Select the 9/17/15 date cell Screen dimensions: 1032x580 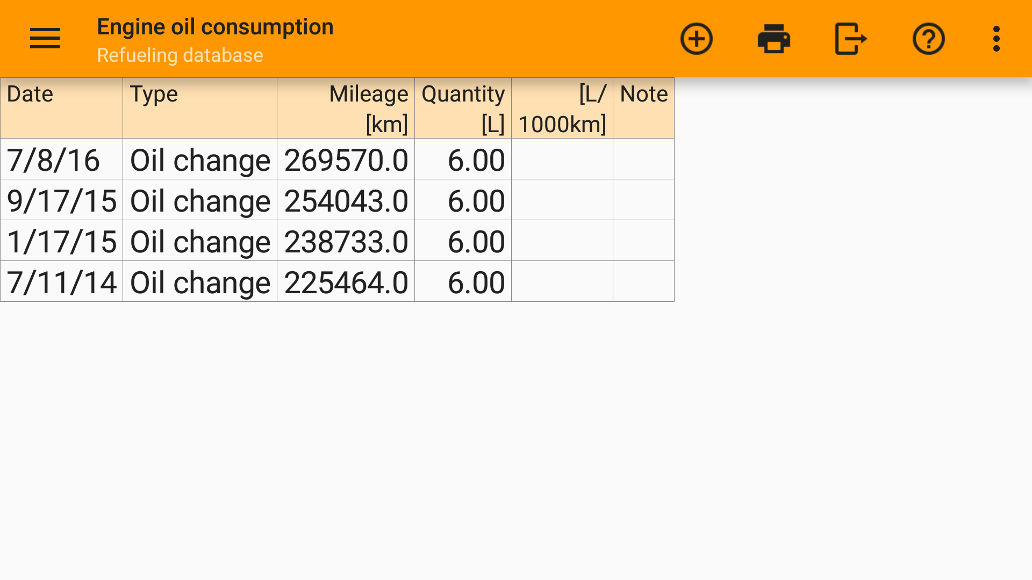click(x=61, y=200)
